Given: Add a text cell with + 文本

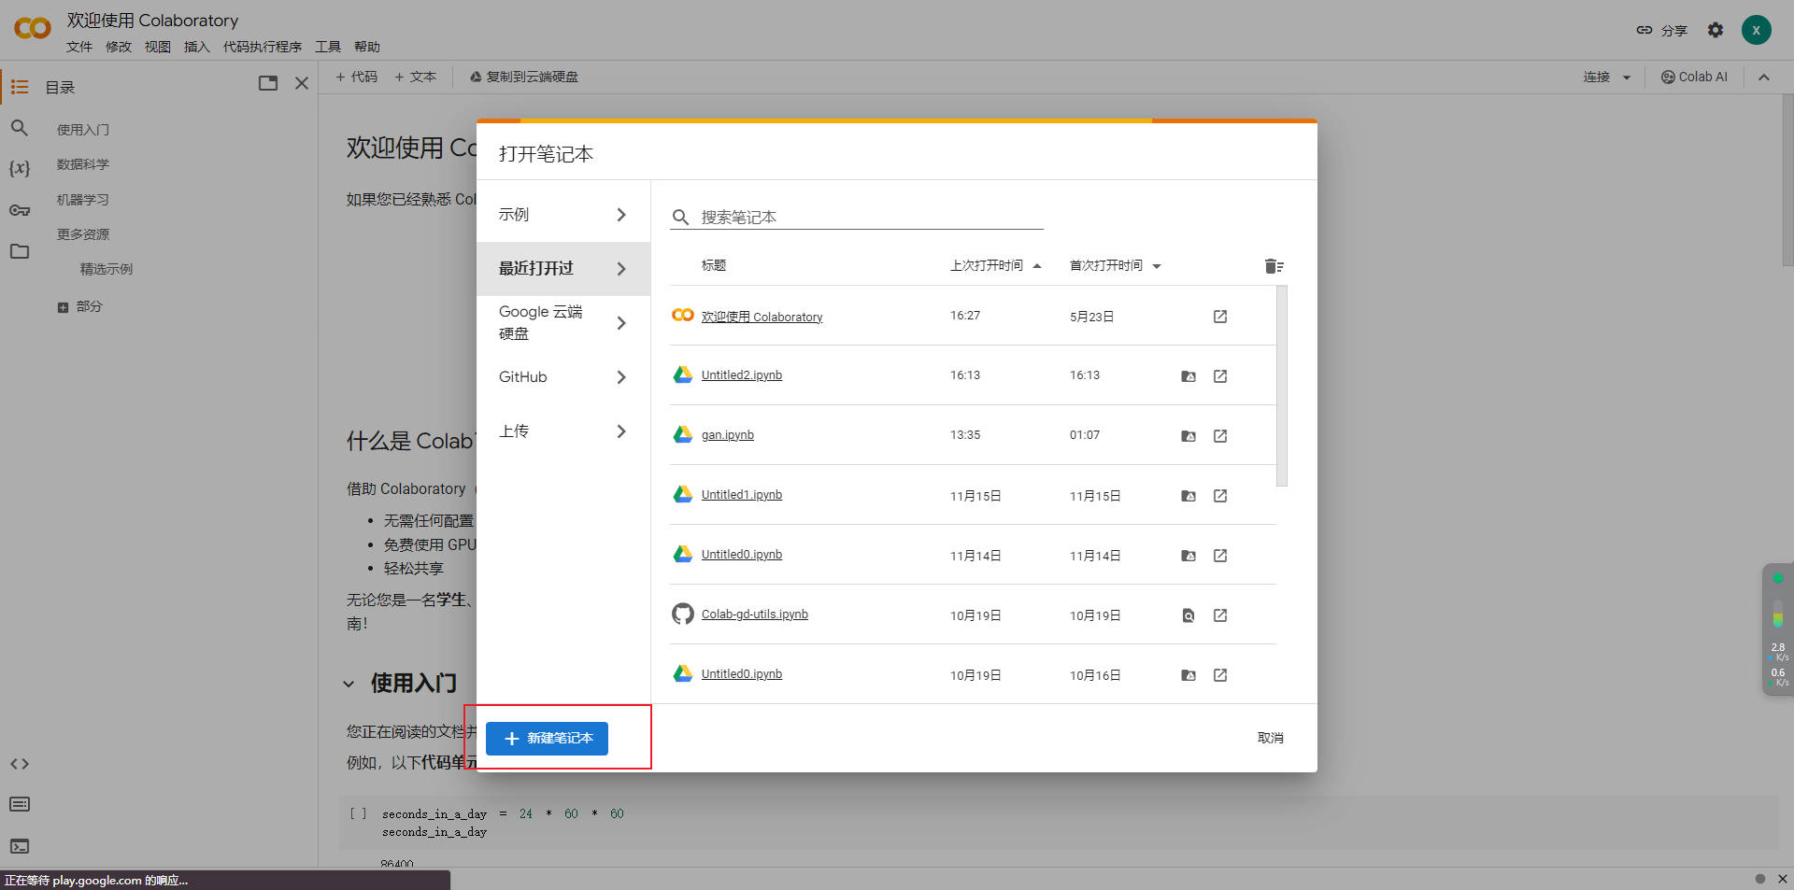Looking at the screenshot, I should point(416,78).
